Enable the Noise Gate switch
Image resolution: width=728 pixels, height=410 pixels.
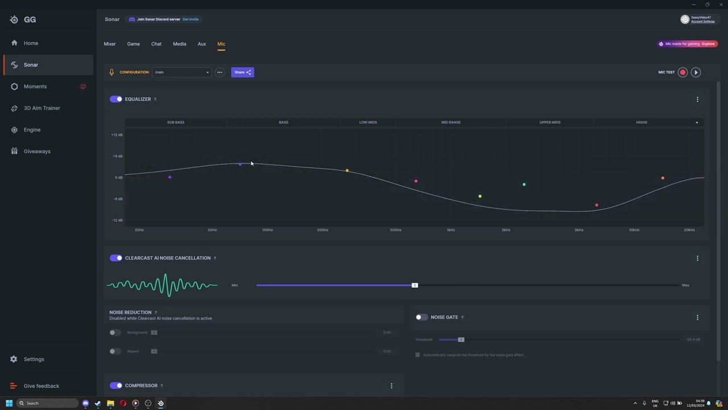pos(421,317)
